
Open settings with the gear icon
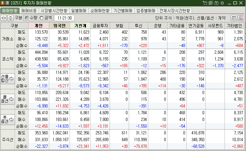pyautogui.click(x=222, y=3)
